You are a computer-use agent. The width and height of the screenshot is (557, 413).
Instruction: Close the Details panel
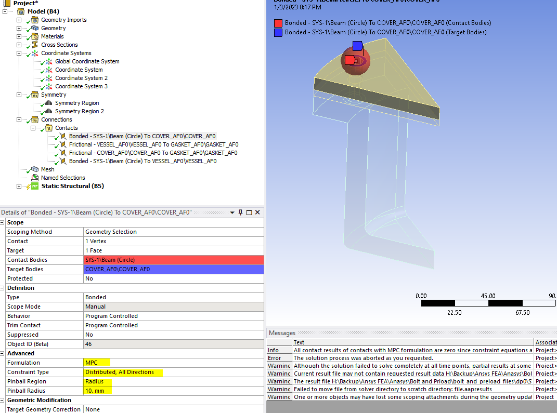[x=257, y=212]
